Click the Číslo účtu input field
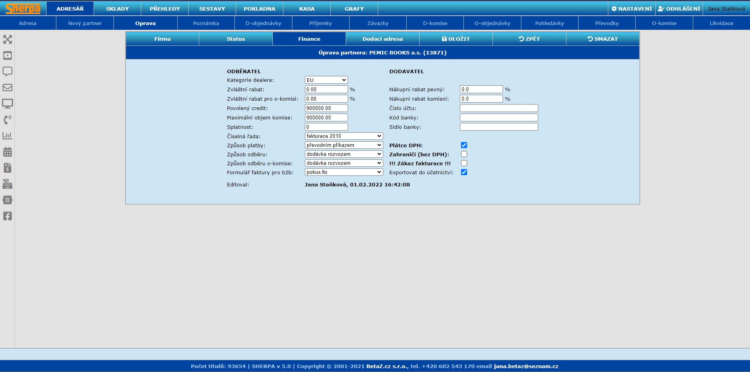This screenshot has width=750, height=372. 499,108
